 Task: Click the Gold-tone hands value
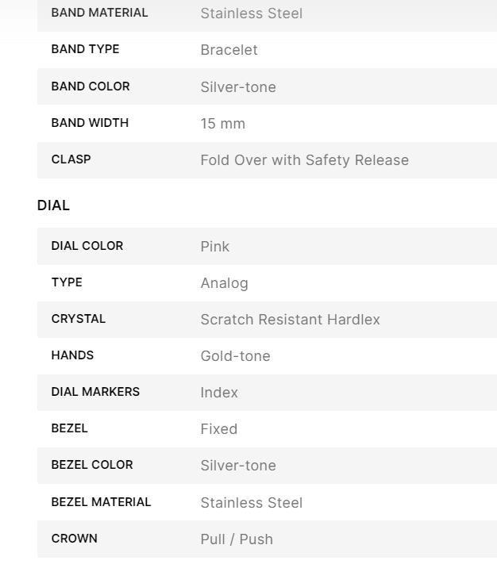tap(235, 356)
